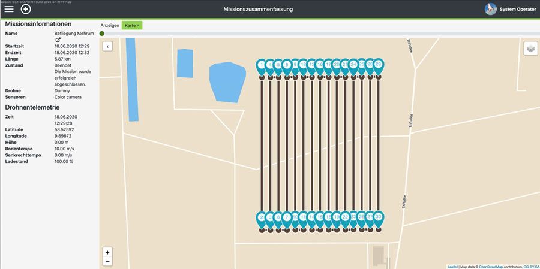
Task: Select waypoint marker 1
Action: 261,65
